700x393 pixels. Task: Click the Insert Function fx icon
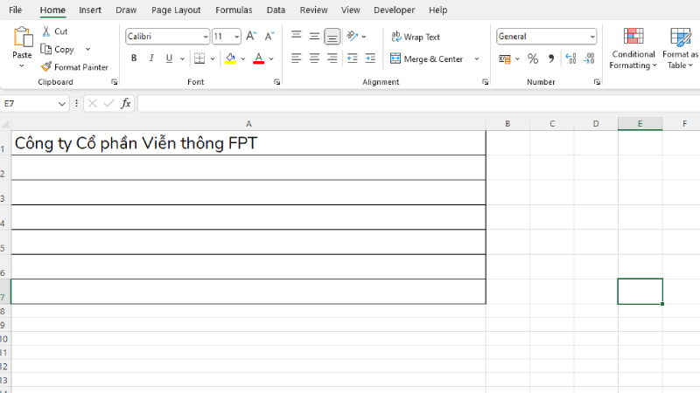[125, 103]
